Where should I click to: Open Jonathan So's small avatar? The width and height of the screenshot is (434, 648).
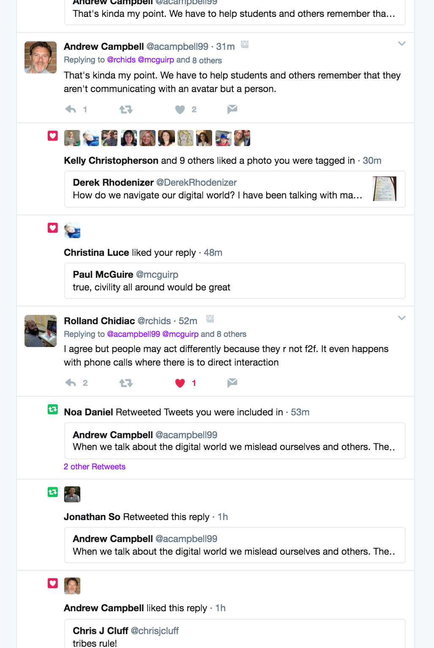point(72,494)
